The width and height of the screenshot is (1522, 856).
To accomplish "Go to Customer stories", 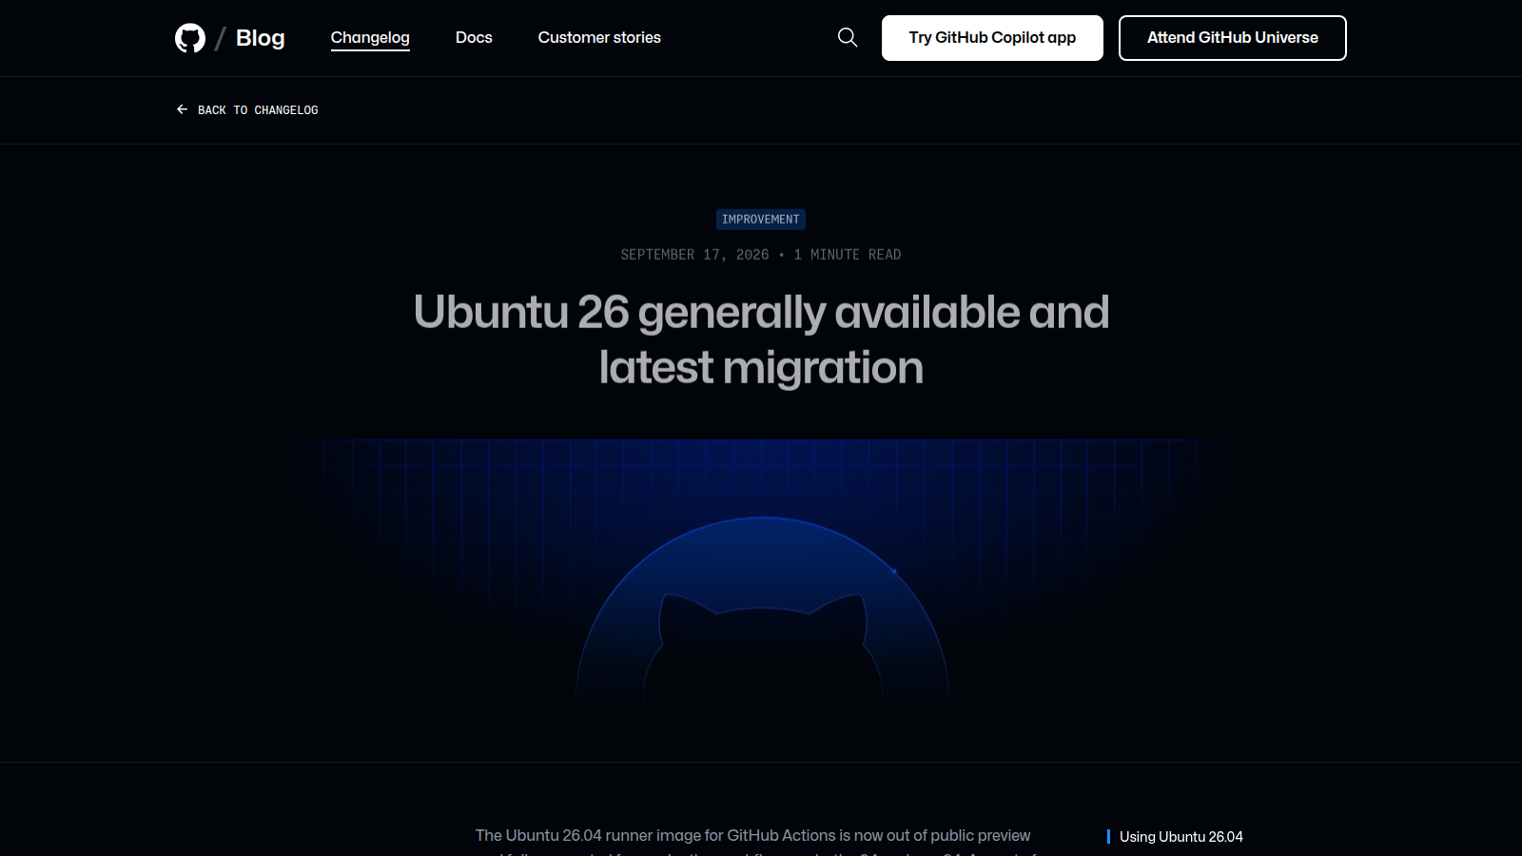I will click(599, 38).
